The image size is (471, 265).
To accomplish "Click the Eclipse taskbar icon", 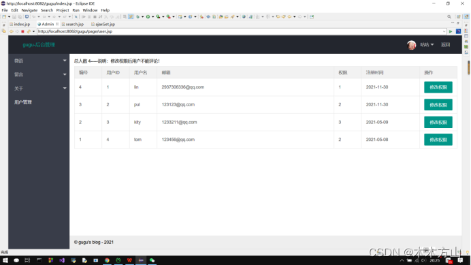I will click(x=141, y=260).
